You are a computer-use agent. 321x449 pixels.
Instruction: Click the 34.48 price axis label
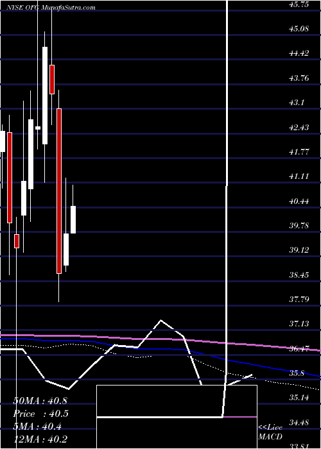299,422
